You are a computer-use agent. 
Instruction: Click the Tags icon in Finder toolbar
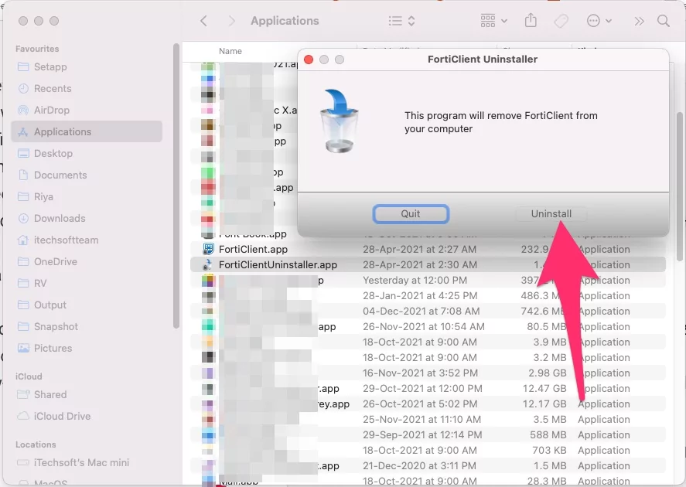click(561, 21)
